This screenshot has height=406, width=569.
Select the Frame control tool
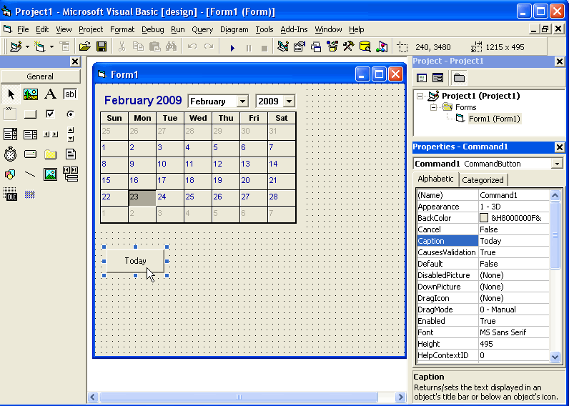coord(11,114)
